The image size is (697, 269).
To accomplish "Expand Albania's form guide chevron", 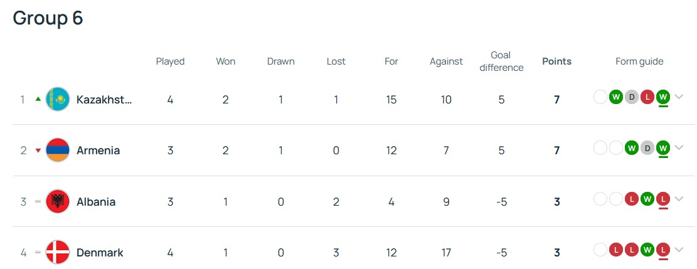I will 679,199.
